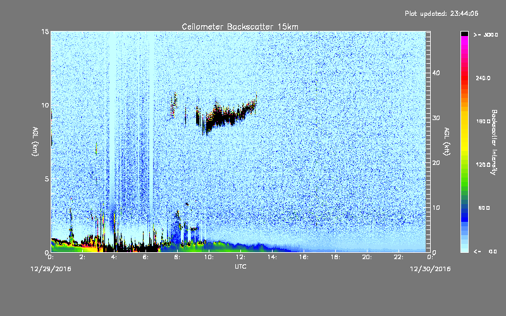The image size is (506, 316).
Task: Click the 240.0 colorbar value label
Action: tap(483, 78)
